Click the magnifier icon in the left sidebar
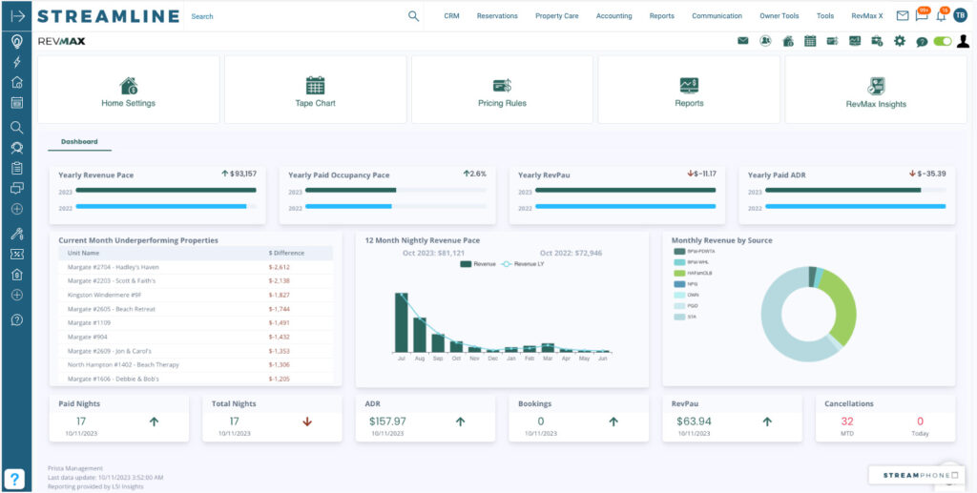This screenshot has height=493, width=977. (x=17, y=128)
